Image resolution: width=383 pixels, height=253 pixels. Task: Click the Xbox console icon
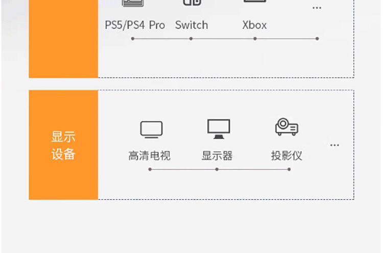[x=255, y=1]
